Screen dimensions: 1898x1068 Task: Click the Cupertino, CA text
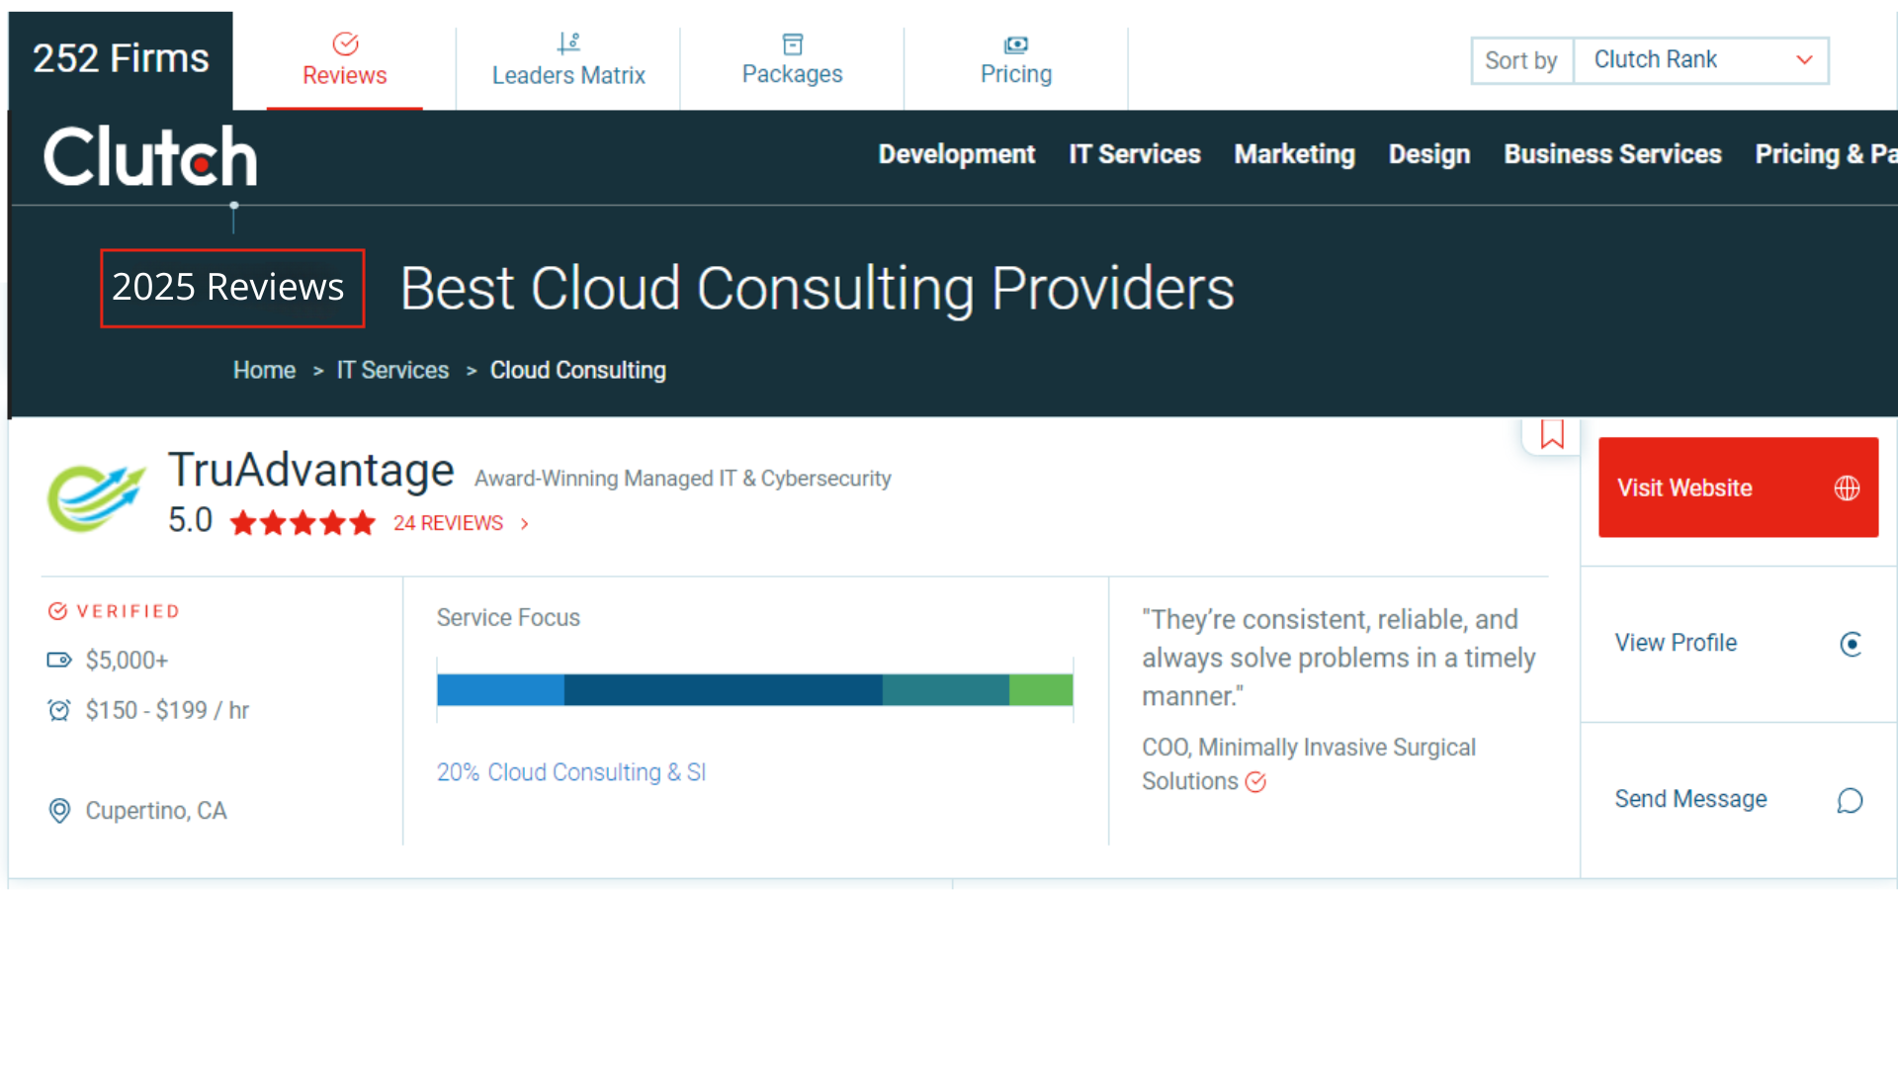click(x=156, y=811)
